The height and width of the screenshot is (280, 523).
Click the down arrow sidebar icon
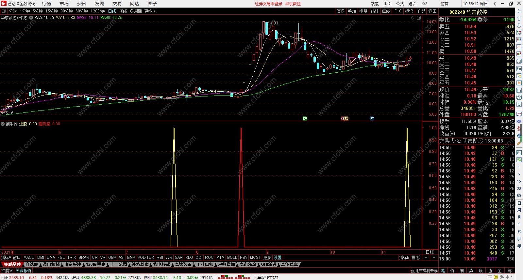519,25
